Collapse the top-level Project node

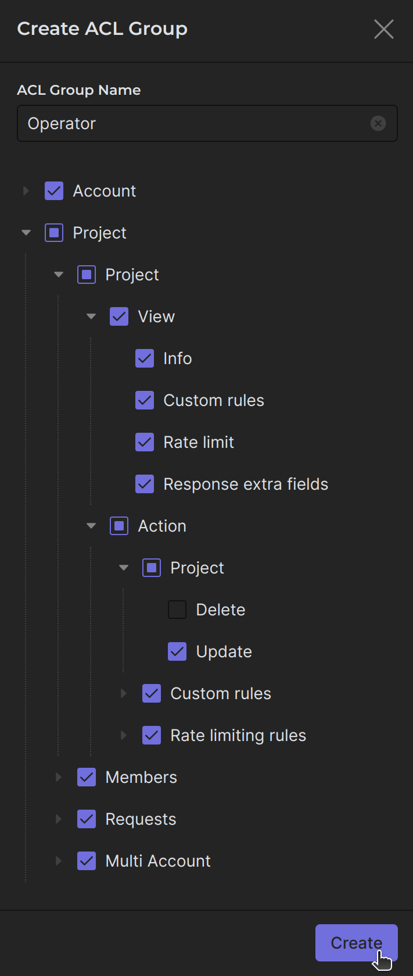(26, 233)
